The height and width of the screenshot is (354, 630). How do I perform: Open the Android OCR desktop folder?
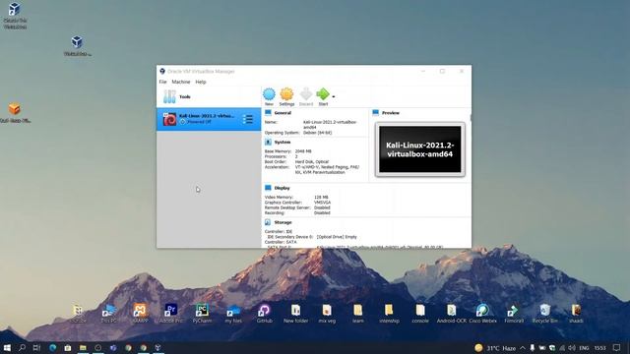[451, 313]
